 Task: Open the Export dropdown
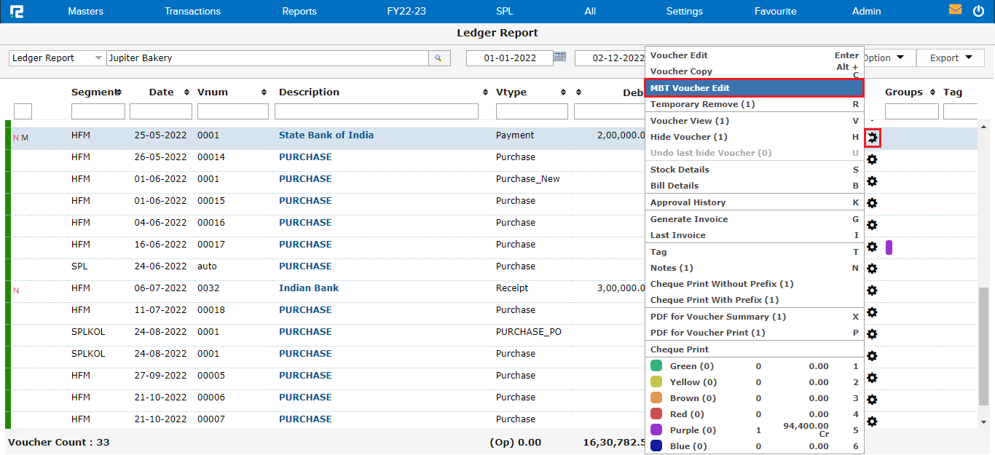coord(951,58)
